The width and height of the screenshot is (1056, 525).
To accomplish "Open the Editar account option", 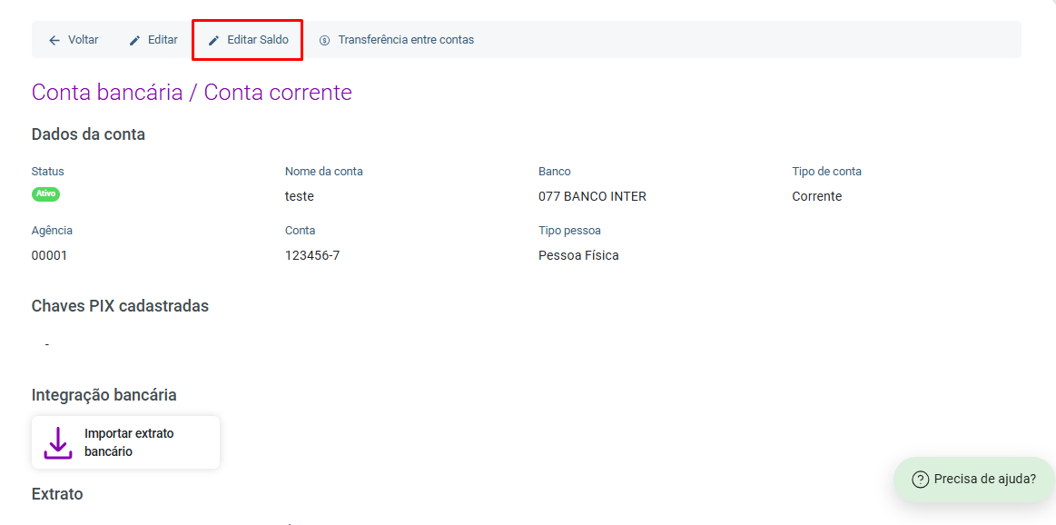I will (153, 40).
